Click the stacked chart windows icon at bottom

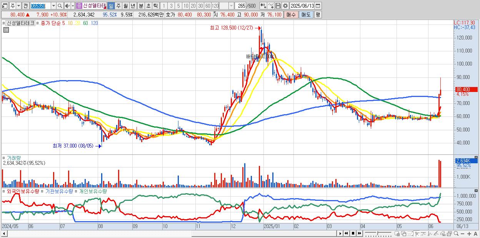coord(449,234)
